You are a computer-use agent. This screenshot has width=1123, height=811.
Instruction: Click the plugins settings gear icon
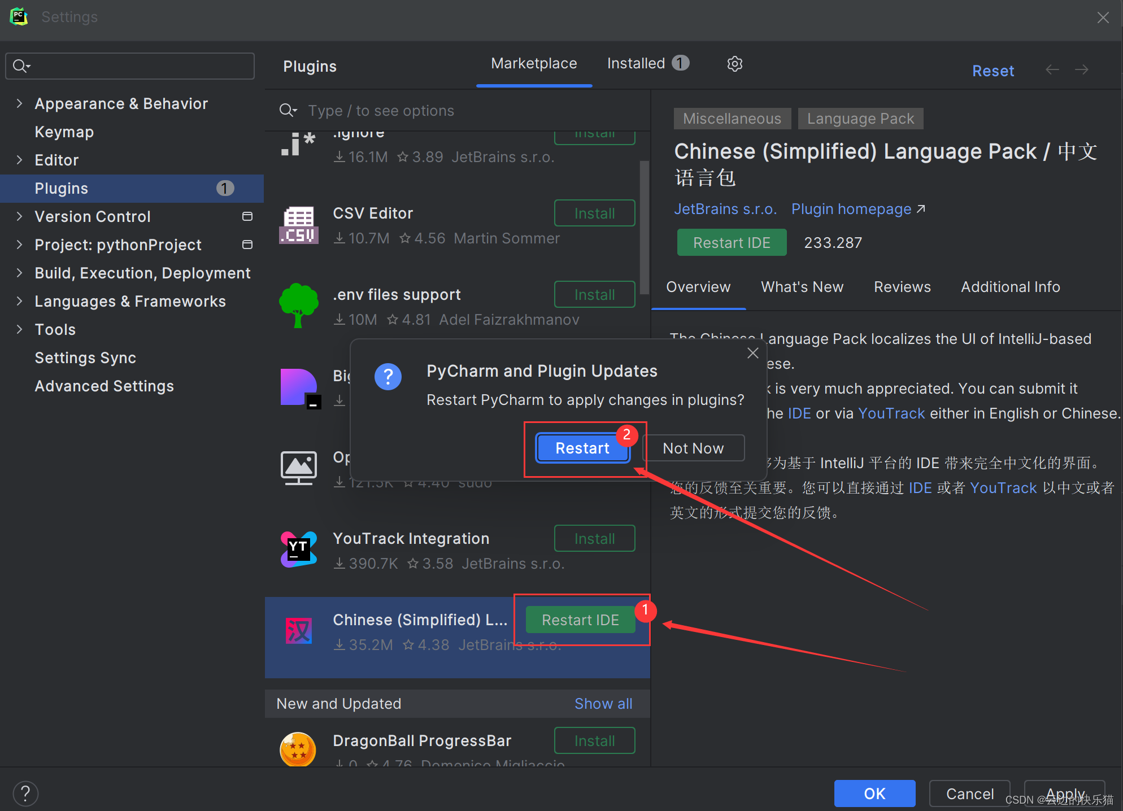(734, 64)
